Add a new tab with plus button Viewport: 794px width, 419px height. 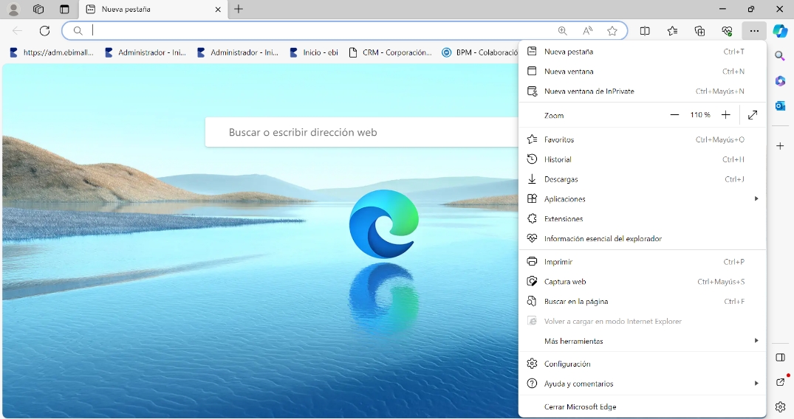(x=239, y=9)
